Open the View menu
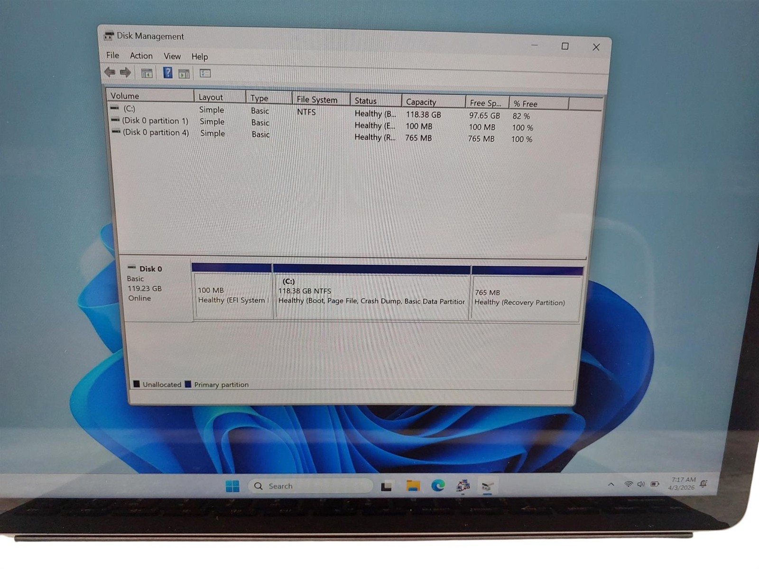 [x=172, y=56]
